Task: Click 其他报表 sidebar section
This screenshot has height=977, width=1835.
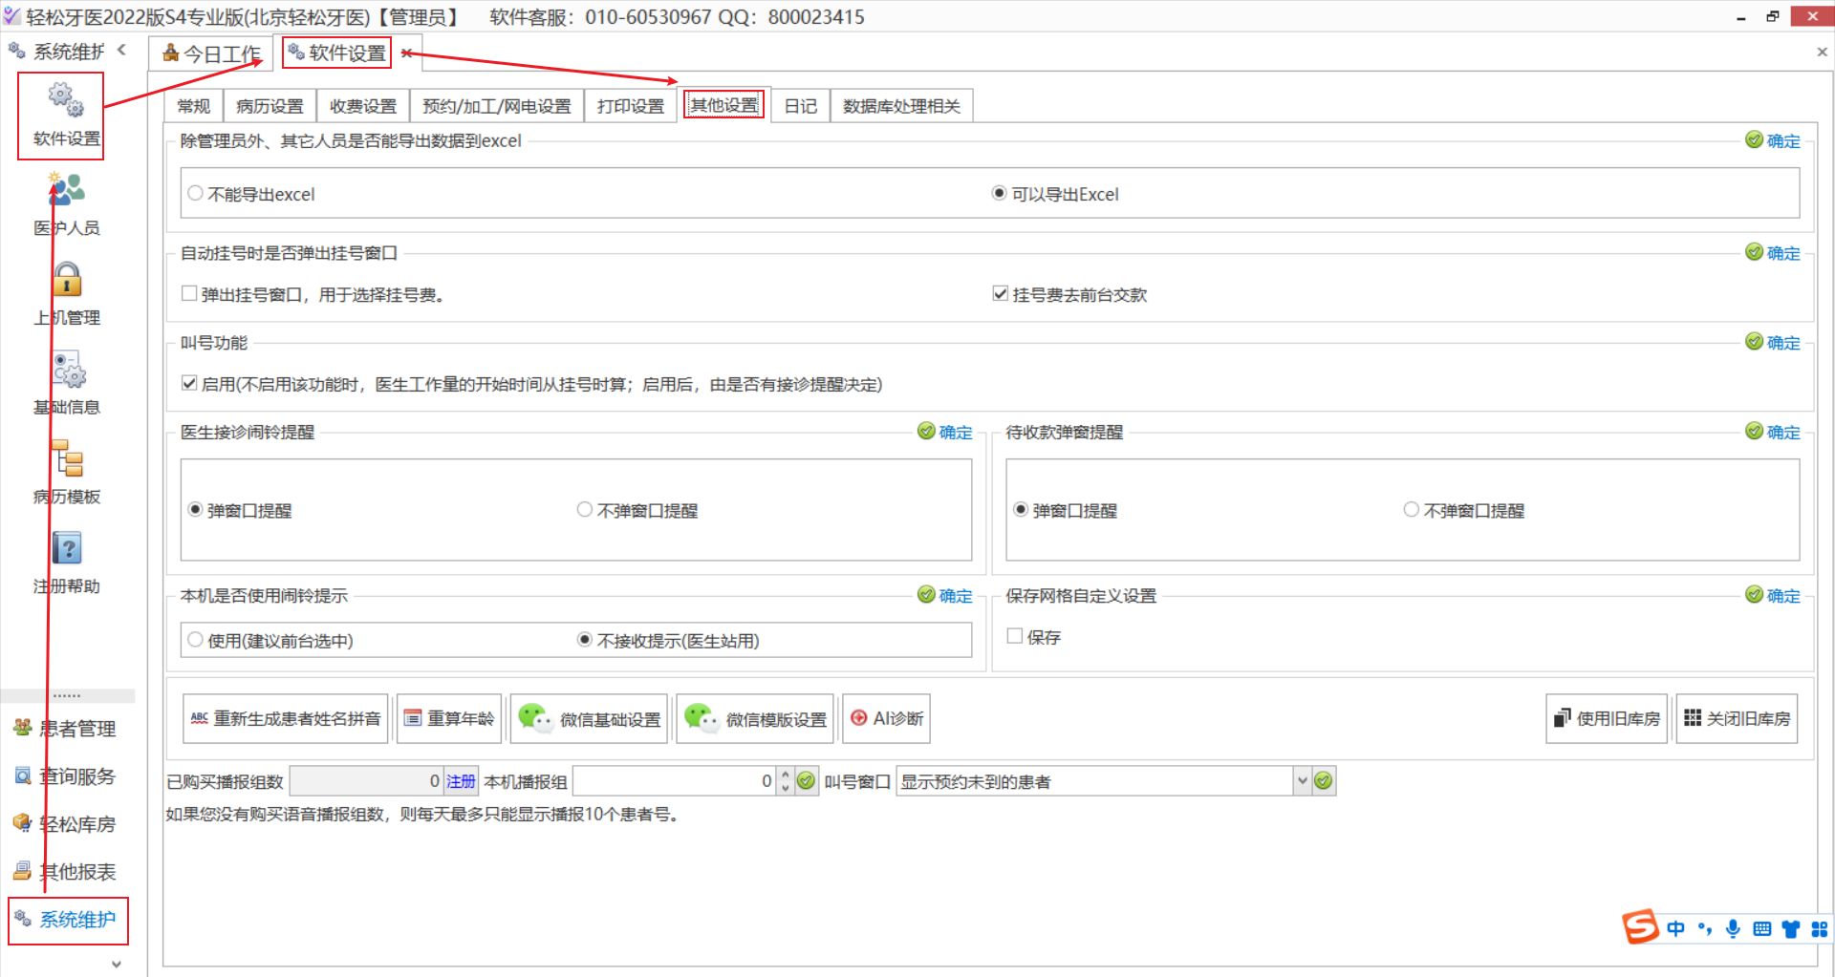Action: pyautogui.click(x=65, y=872)
